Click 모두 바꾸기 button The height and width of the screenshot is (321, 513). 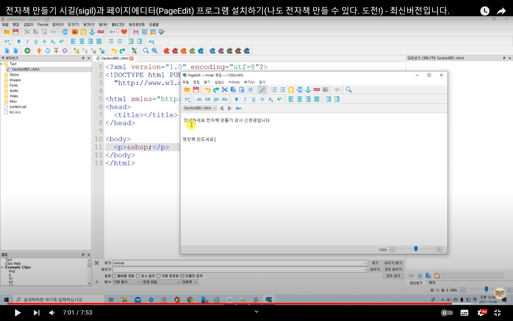coord(393,269)
